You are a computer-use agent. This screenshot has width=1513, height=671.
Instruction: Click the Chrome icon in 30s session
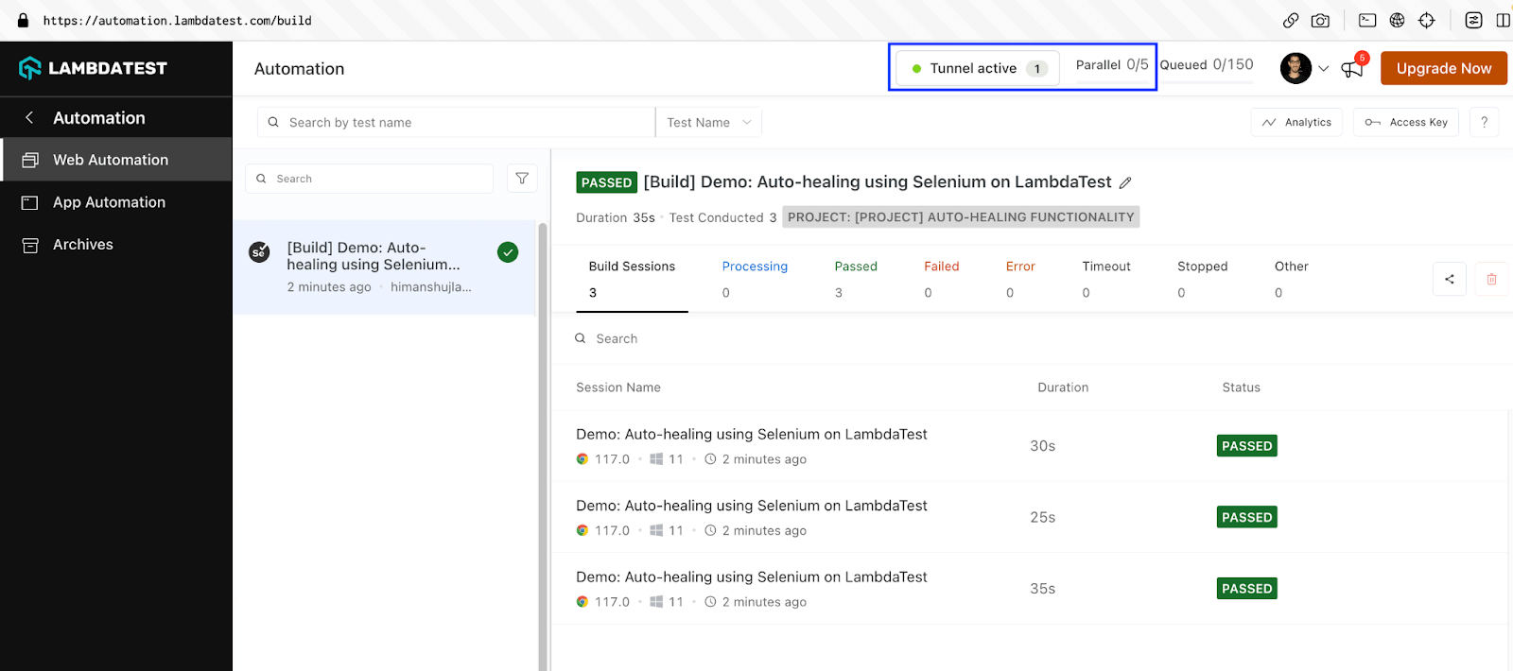(583, 459)
